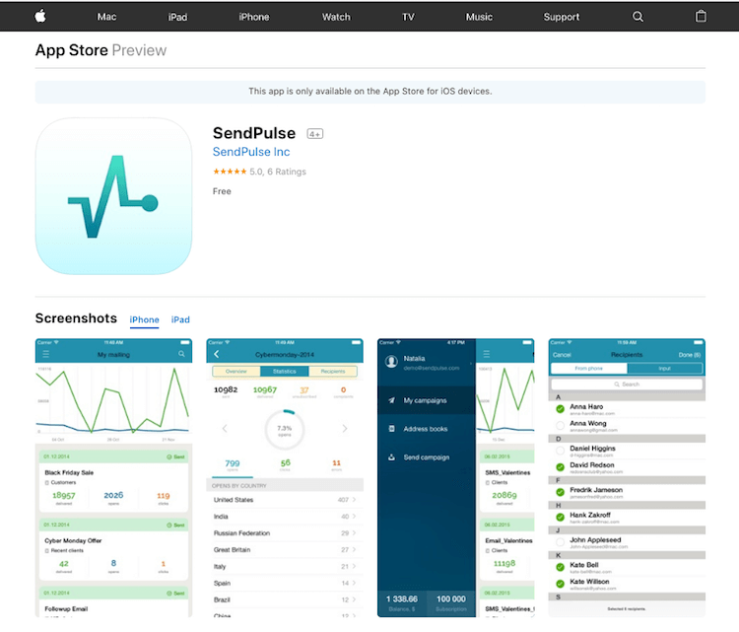Expand the Spain row chevron
This screenshot has height=632, width=739.
[x=354, y=583]
